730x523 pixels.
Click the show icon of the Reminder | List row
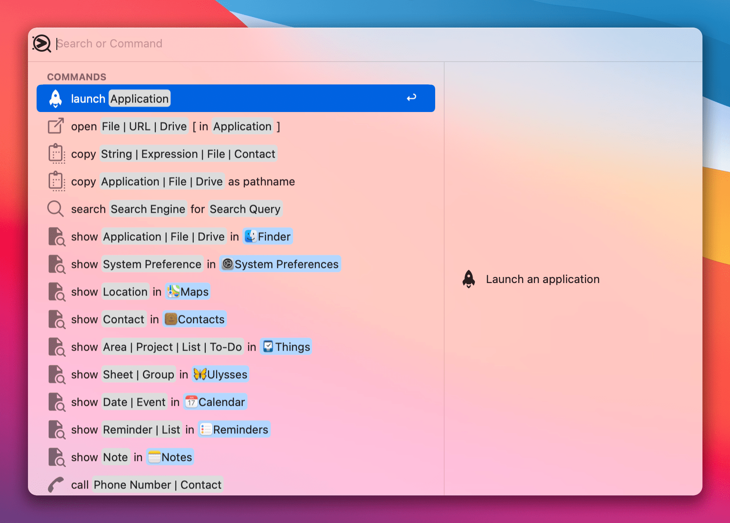pyautogui.click(x=57, y=430)
